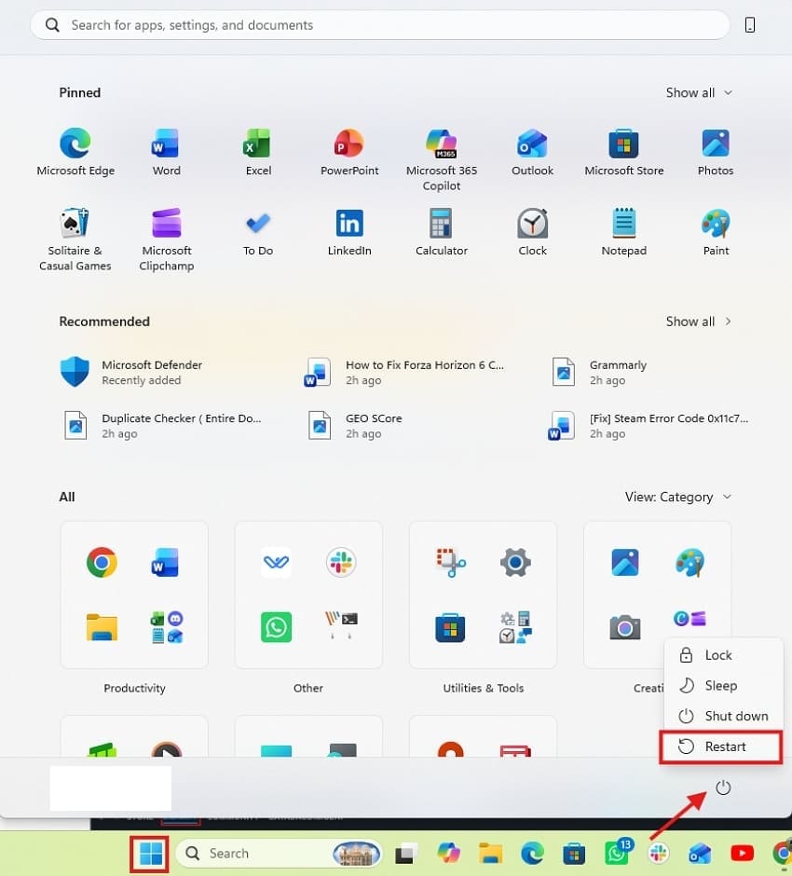Open the Productivity category label

coord(134,689)
